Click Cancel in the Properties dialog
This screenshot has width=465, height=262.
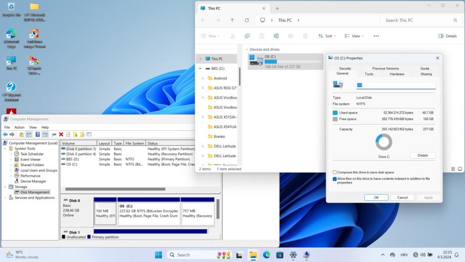click(402, 197)
